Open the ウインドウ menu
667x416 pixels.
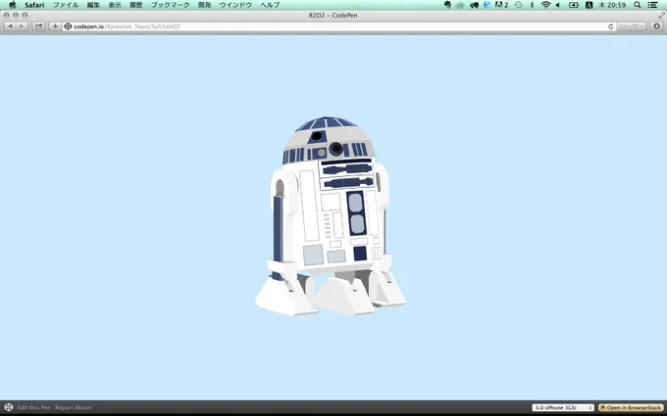click(235, 5)
